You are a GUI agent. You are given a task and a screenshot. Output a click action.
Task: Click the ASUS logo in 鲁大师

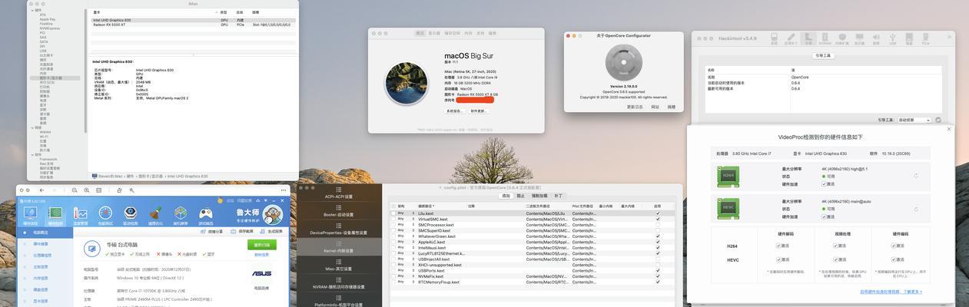pyautogui.click(x=261, y=274)
